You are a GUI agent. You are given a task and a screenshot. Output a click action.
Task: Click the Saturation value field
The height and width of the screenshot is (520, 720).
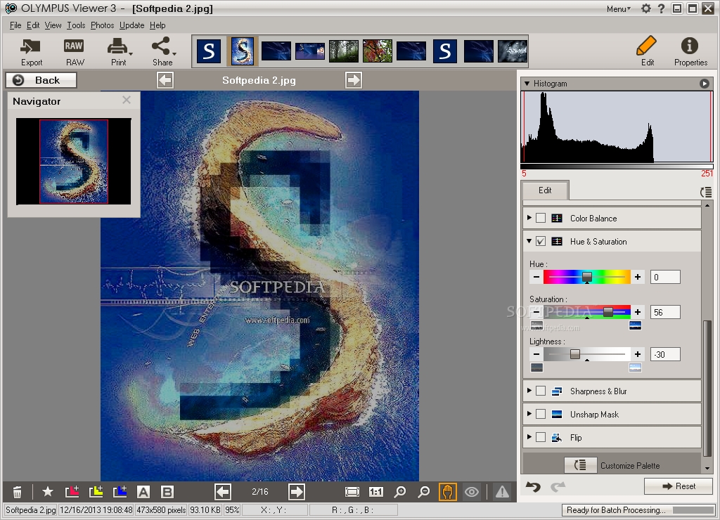click(x=665, y=312)
